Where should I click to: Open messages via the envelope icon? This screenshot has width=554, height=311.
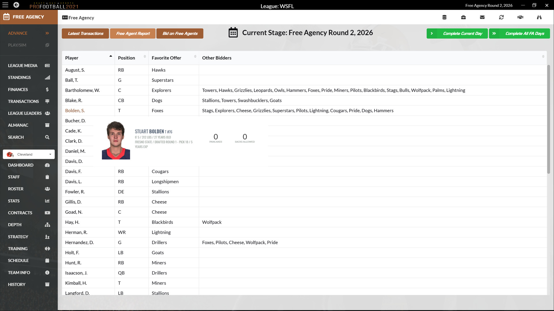pyautogui.click(x=482, y=17)
